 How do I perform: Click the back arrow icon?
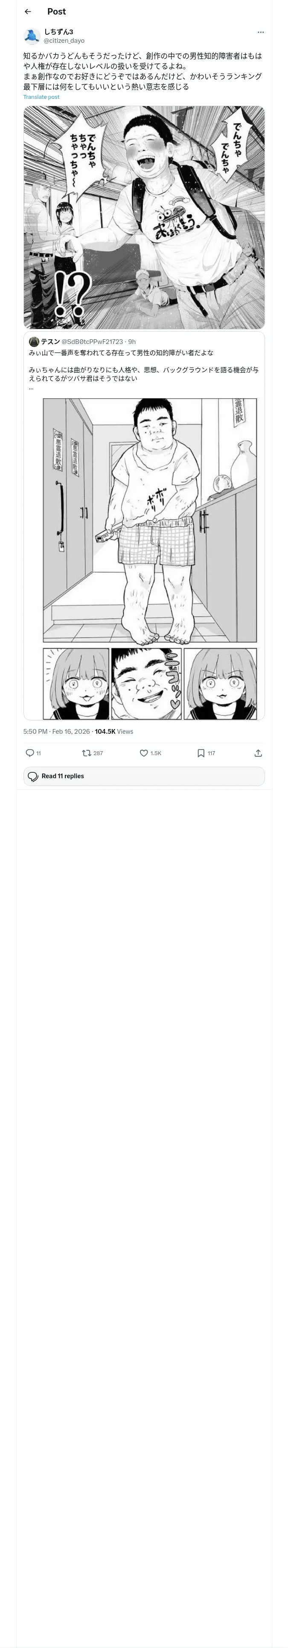tap(27, 12)
